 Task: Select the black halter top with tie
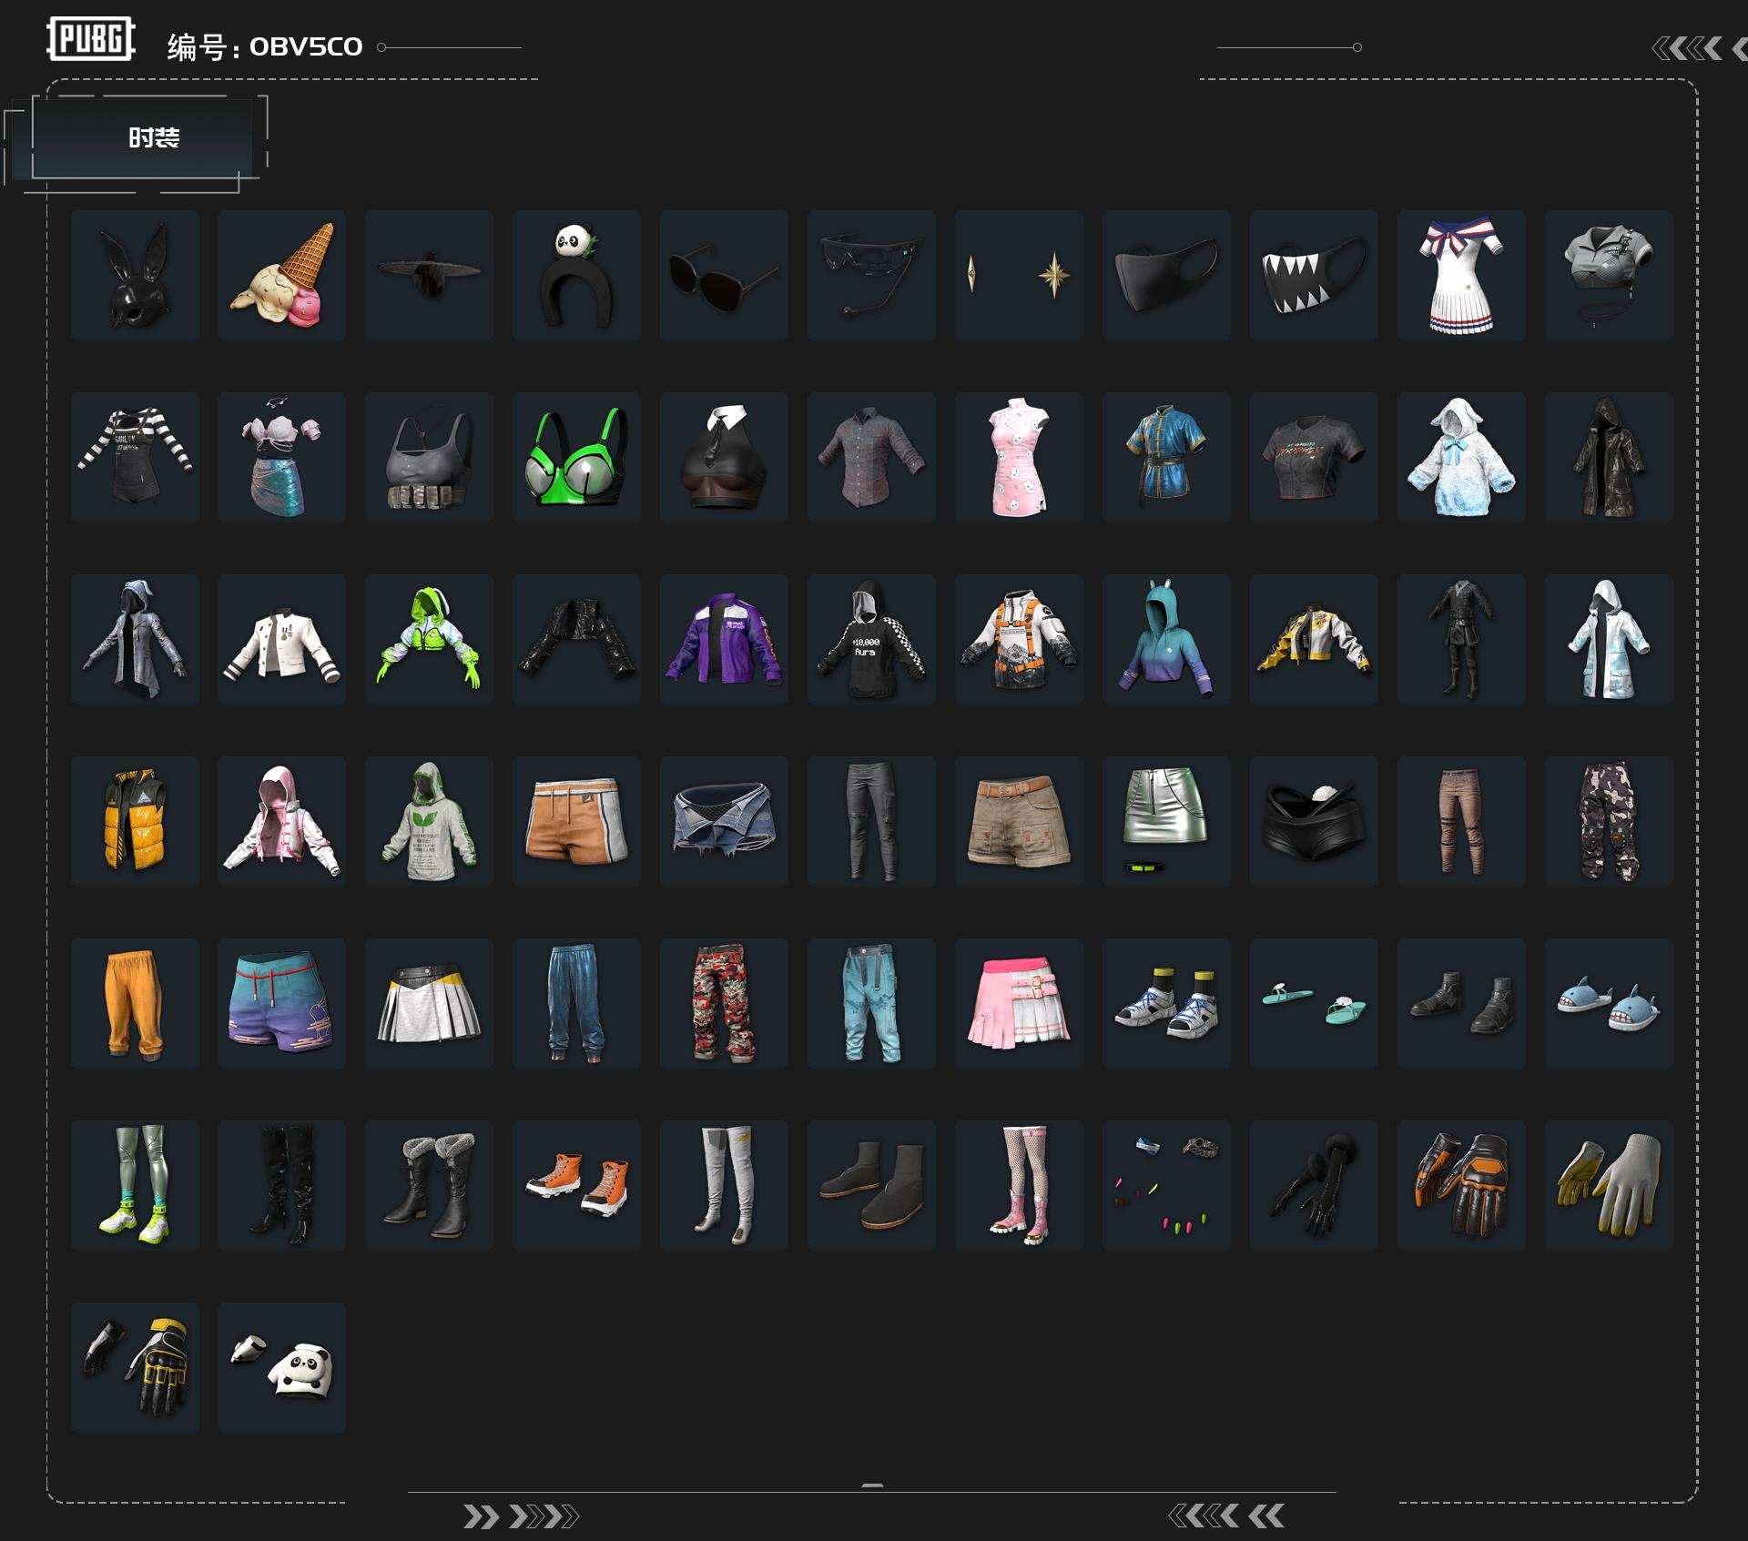pyautogui.click(x=724, y=457)
